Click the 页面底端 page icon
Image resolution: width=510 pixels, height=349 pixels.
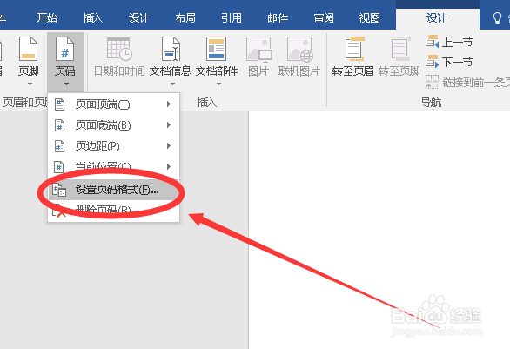tap(59, 125)
